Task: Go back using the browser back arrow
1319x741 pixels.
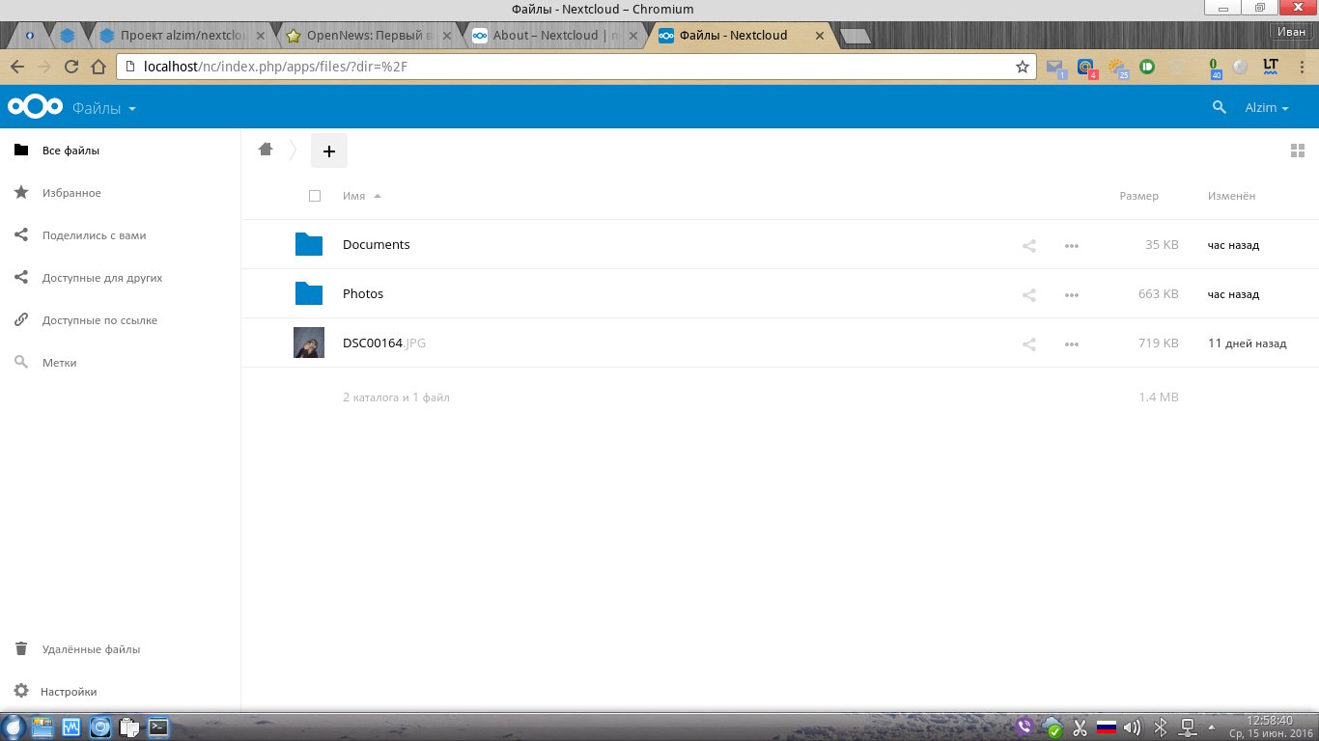Action: coord(16,67)
